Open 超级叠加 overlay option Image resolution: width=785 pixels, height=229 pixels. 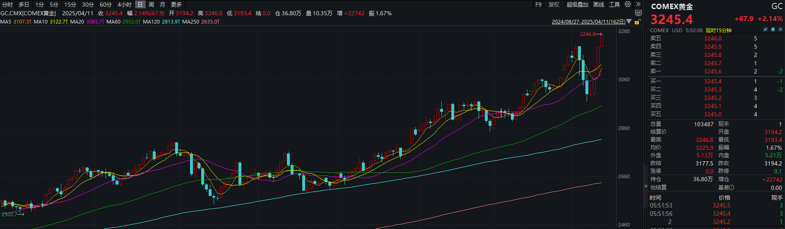[577, 5]
